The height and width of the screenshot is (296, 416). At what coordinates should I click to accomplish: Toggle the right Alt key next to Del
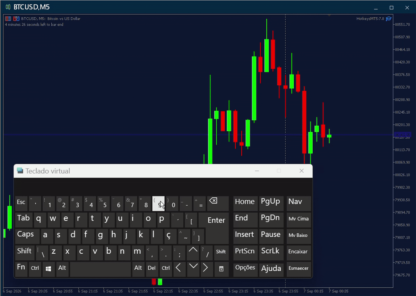138,269
